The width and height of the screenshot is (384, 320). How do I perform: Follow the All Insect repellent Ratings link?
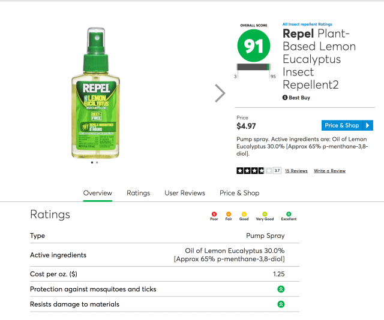(x=307, y=25)
